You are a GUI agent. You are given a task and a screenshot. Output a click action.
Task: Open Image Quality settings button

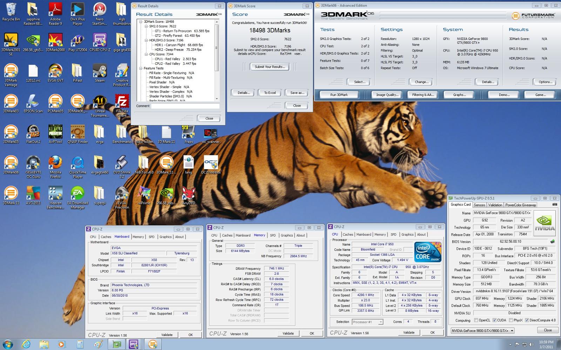click(387, 95)
